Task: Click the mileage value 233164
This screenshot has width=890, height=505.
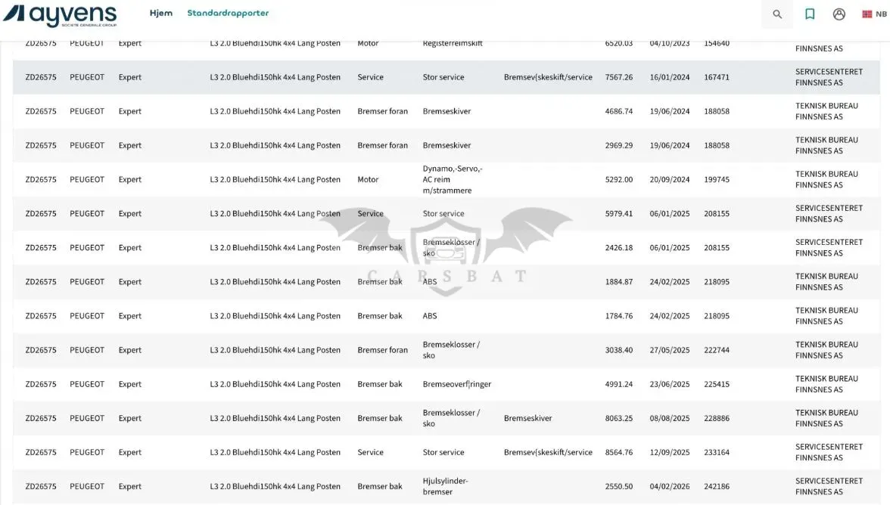Action: pos(717,452)
